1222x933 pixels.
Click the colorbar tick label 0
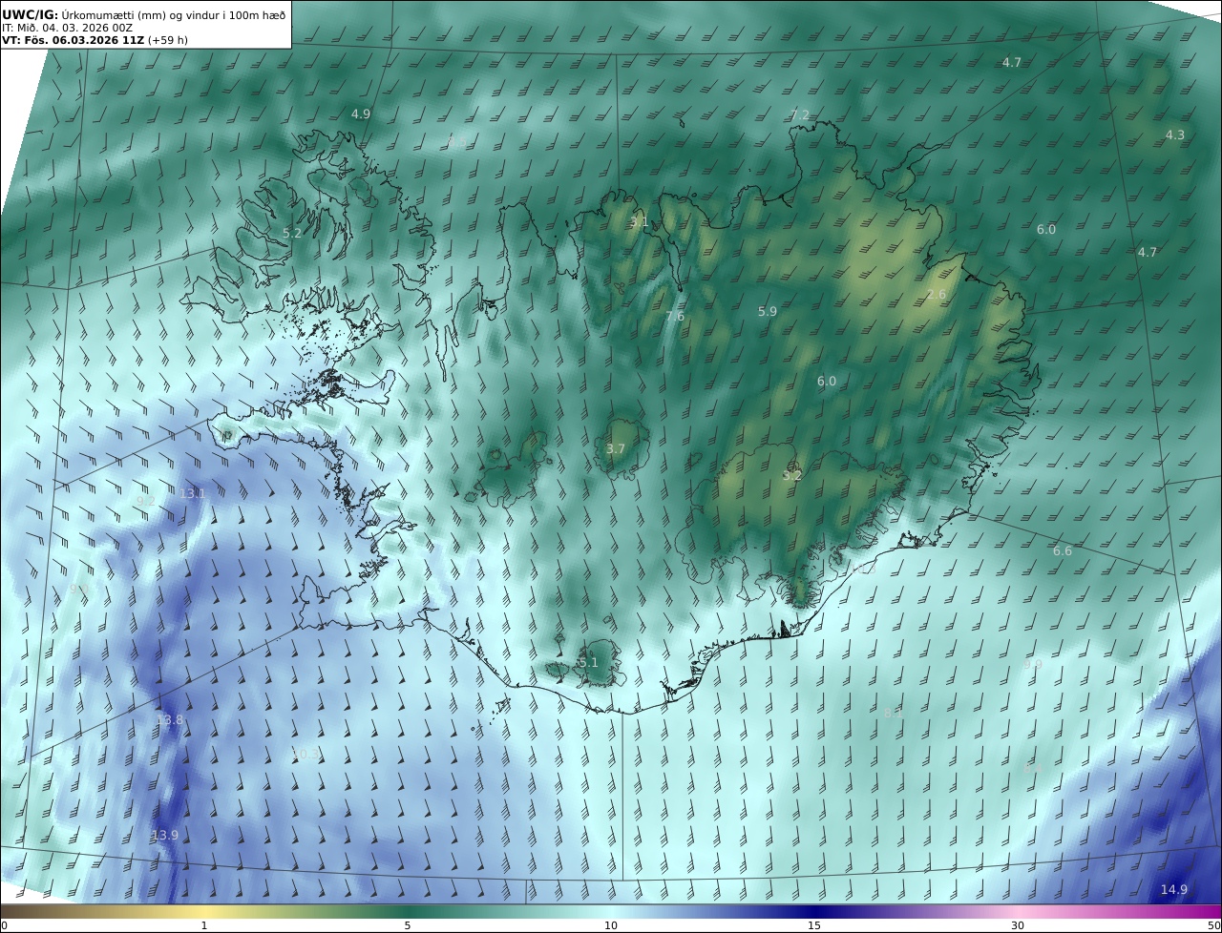pyautogui.click(x=4, y=925)
